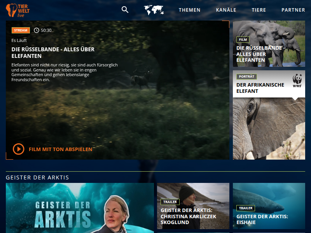Open the Geister der Arktis section heading

(37, 177)
